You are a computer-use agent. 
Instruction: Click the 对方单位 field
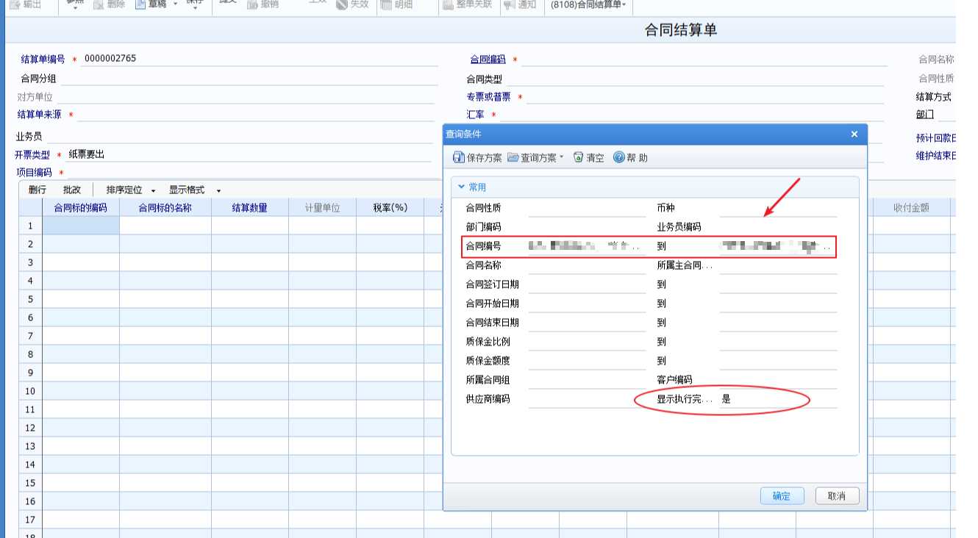point(246,96)
